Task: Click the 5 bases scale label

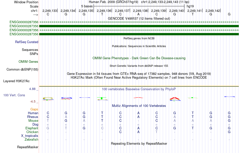Action: pyautogui.click(x=87, y=6)
